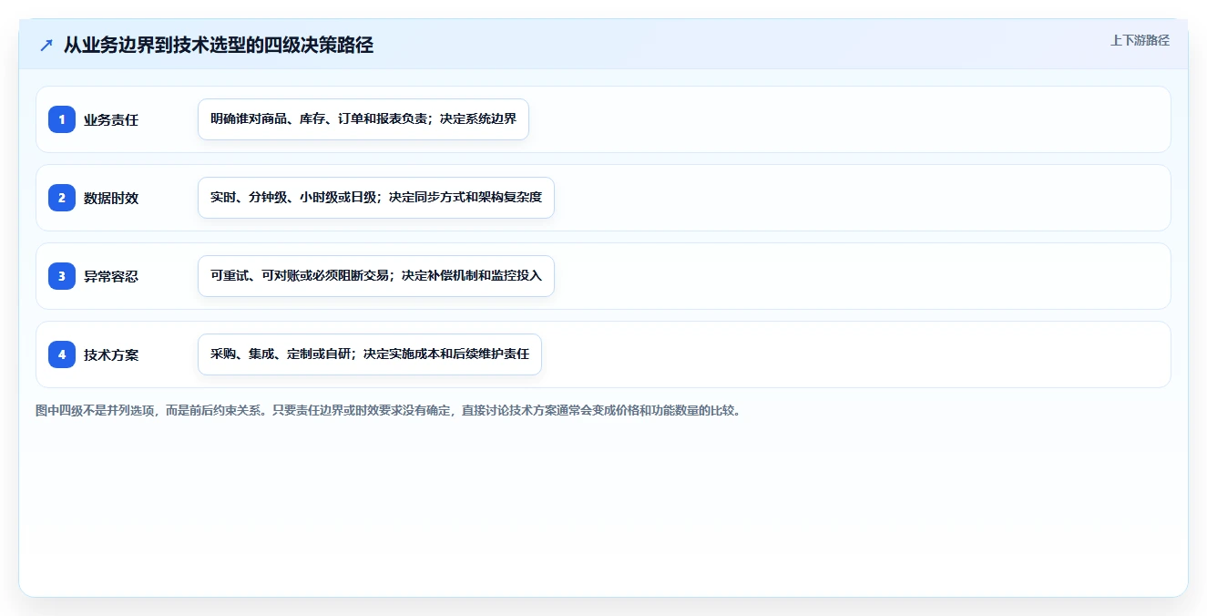Click the footnote starting 图中四级不是并列选项
1207x616 pixels.
[x=389, y=410]
